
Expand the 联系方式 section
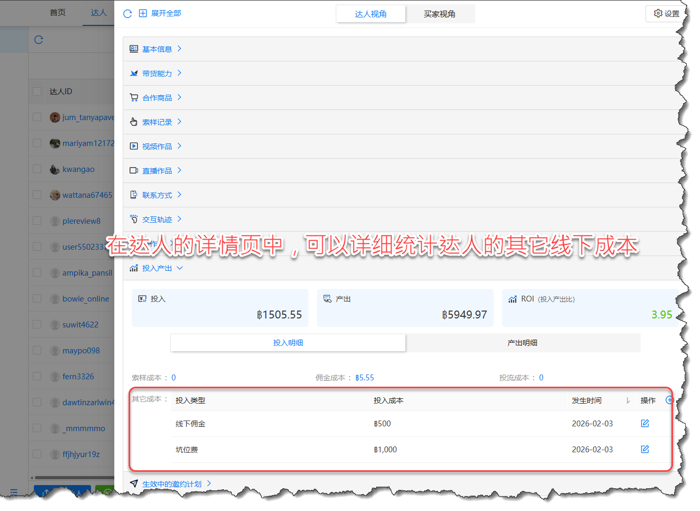tap(157, 195)
